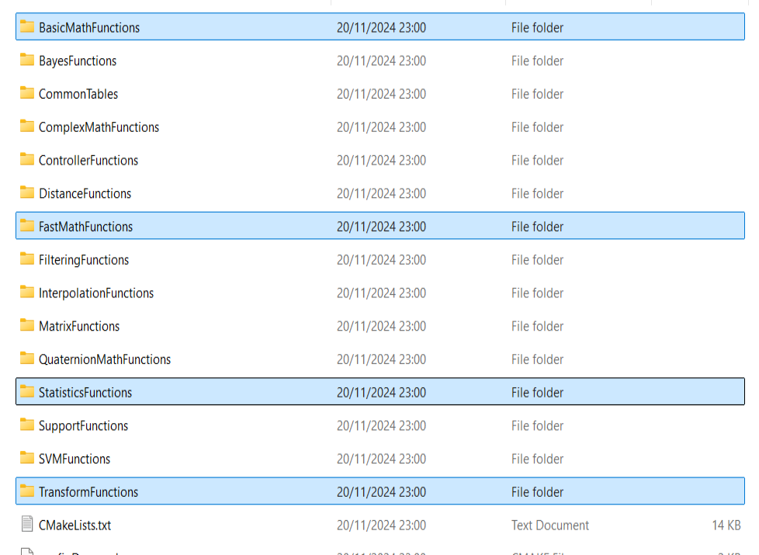Click the CommonTables folder icon
This screenshot has height=555, width=759.
[x=27, y=94]
